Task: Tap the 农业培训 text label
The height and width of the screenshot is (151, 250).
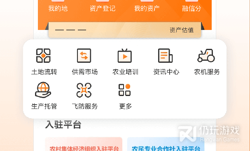Action: click(x=126, y=72)
